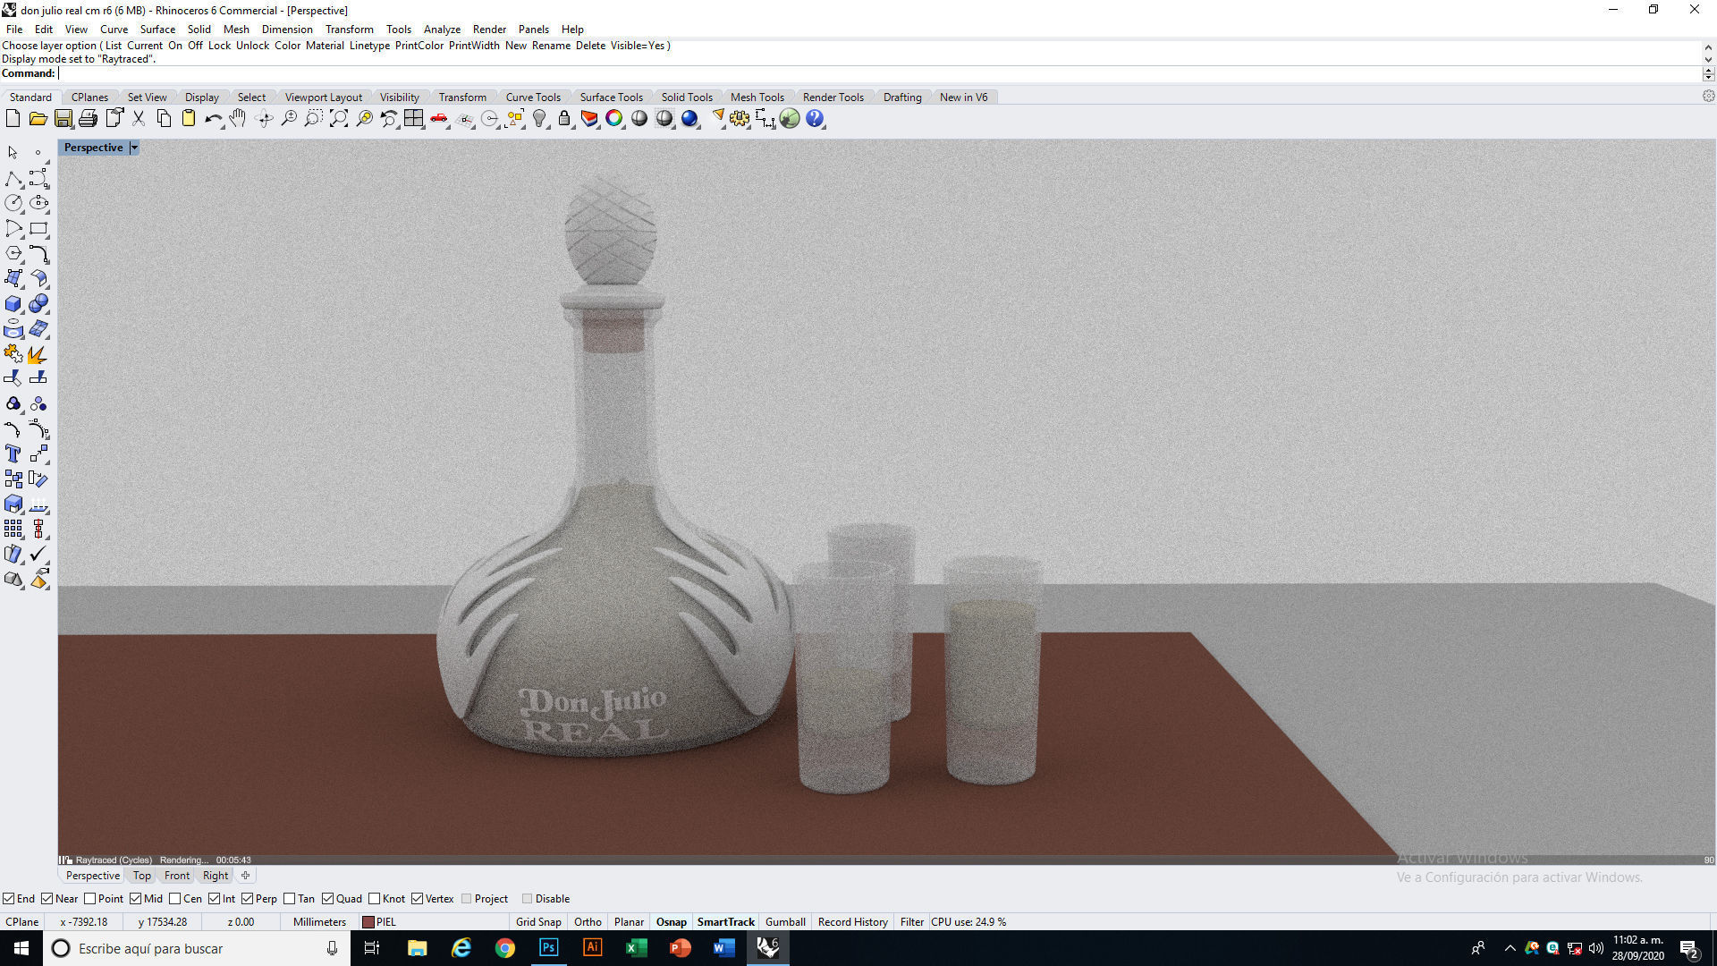
Task: Click the light bulb Hide objects icon
Action: [539, 119]
